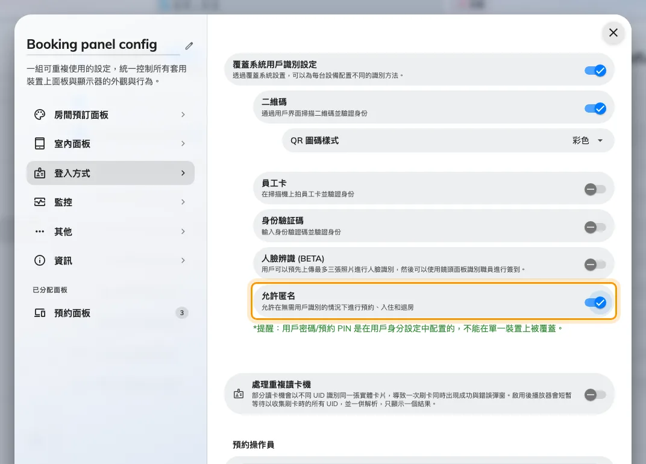
Task: Toggle 覆蓋系統用戶識別設定 switch
Action: tap(595, 71)
